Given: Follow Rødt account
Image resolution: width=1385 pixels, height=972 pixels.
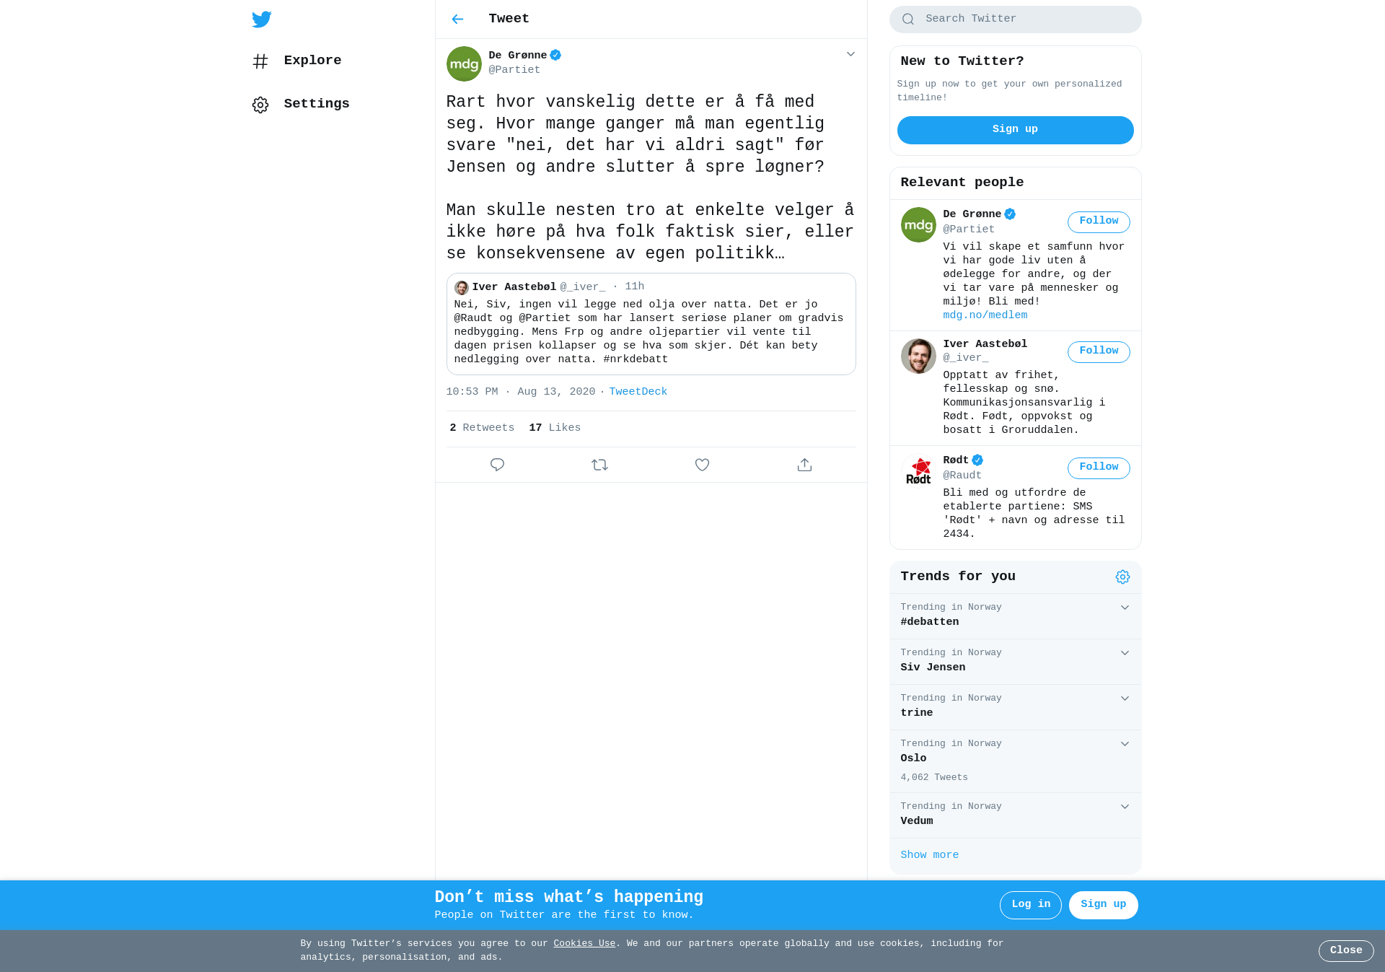Looking at the screenshot, I should pyautogui.click(x=1099, y=468).
